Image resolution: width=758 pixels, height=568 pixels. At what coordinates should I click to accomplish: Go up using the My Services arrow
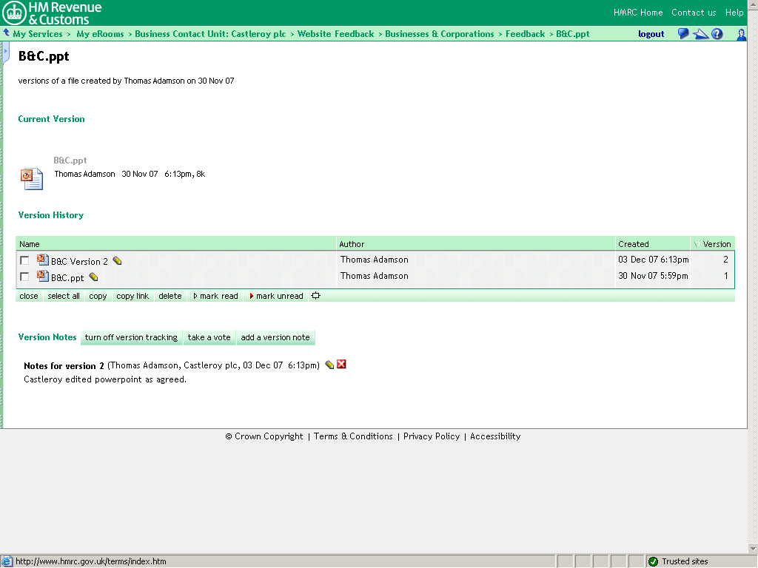(6, 34)
